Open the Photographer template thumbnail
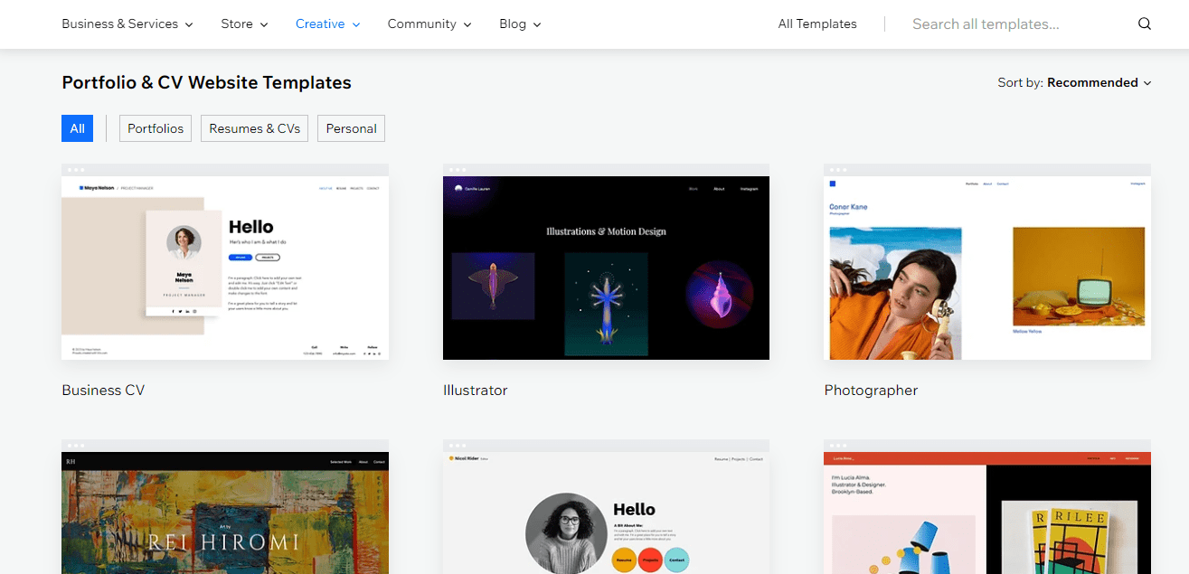1189x574 pixels. click(987, 262)
